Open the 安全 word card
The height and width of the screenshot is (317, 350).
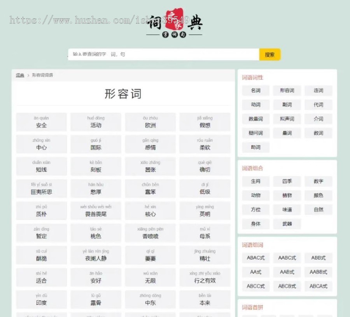pos(42,122)
